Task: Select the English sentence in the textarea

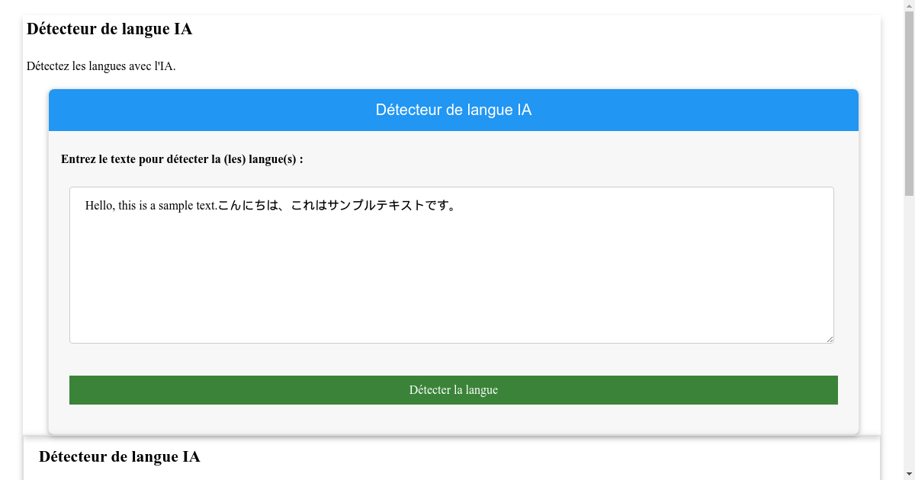Action: (149, 205)
